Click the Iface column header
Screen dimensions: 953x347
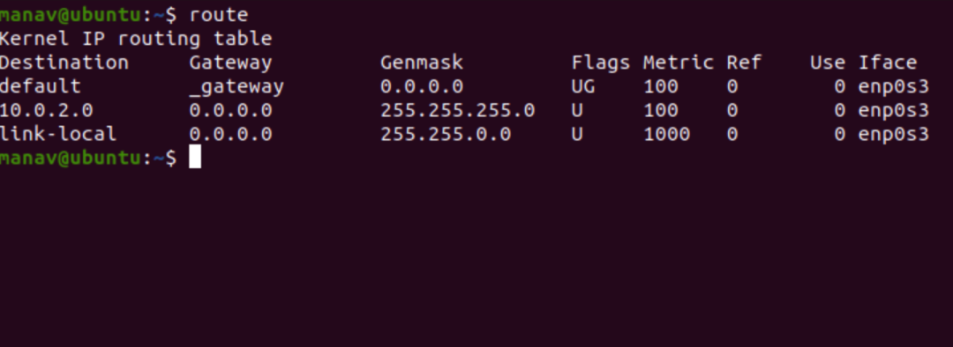click(x=888, y=63)
